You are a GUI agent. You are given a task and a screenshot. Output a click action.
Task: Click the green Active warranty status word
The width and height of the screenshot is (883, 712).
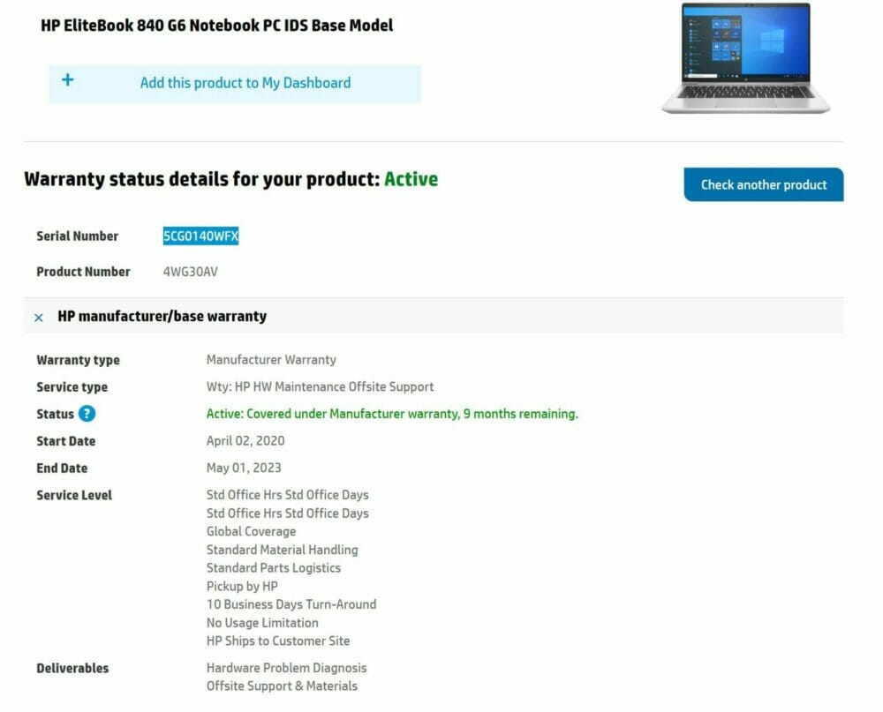pos(411,179)
